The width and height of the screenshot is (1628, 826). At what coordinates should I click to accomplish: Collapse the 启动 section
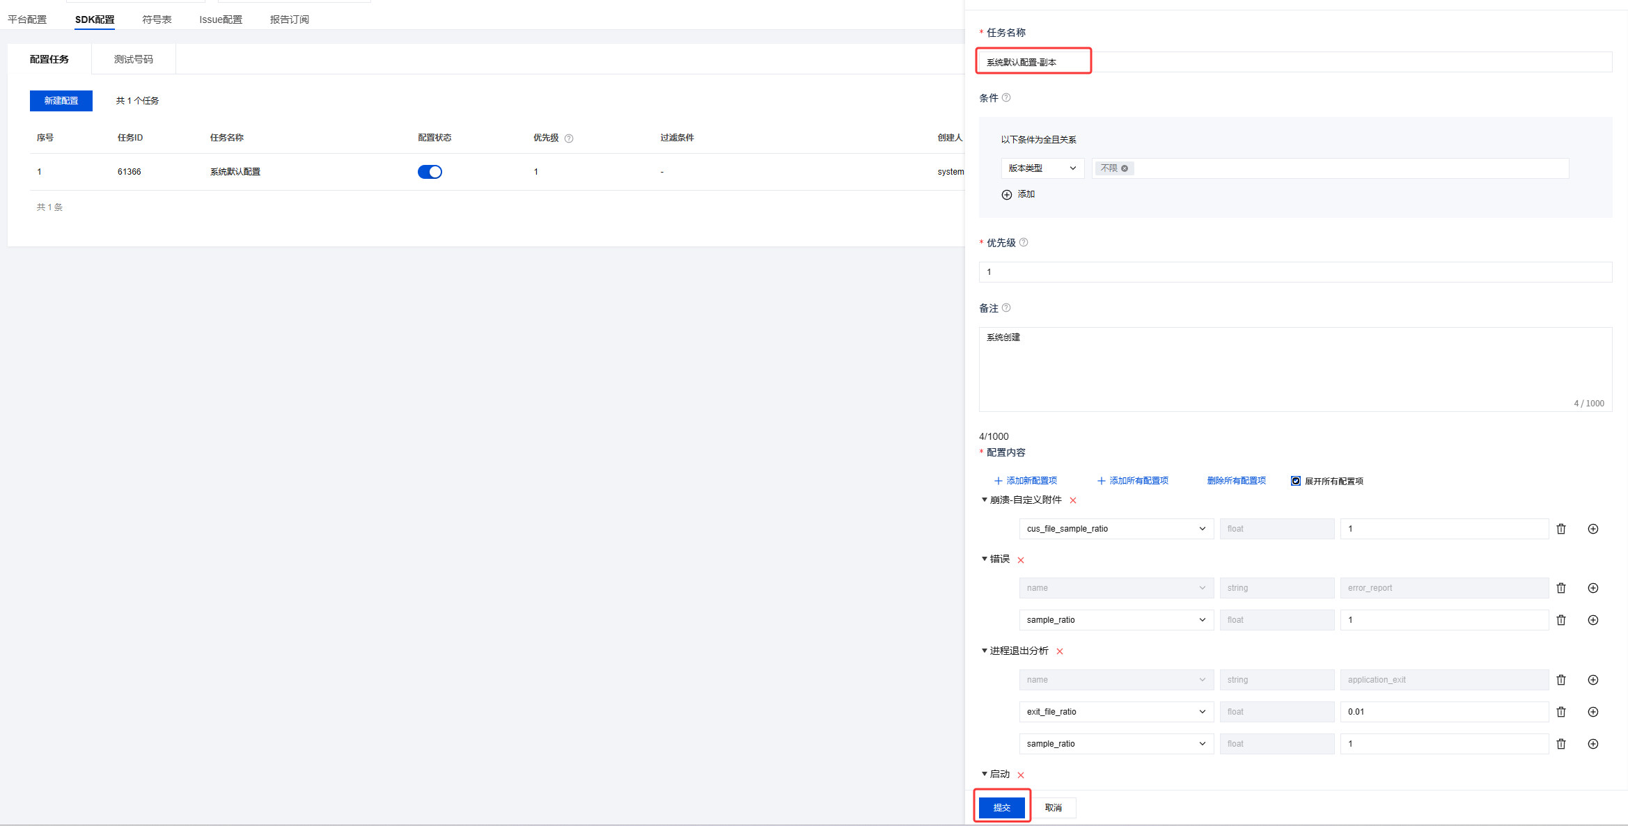tap(985, 774)
